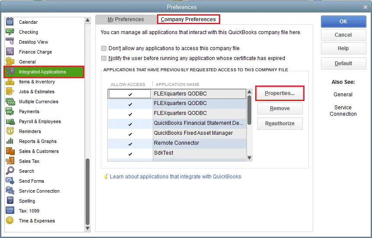Toggle allow access for Remote Connector
This screenshot has height=238, width=372.
pos(130,144)
